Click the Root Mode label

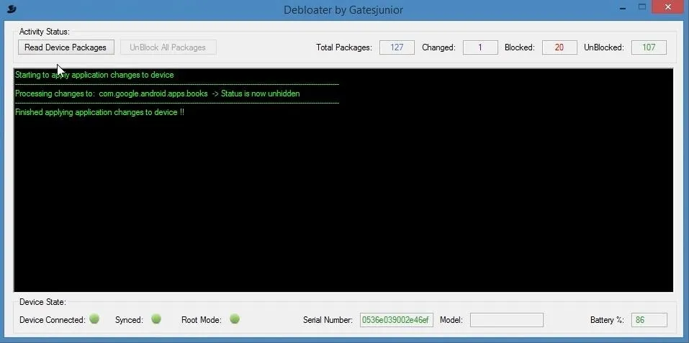(x=202, y=320)
